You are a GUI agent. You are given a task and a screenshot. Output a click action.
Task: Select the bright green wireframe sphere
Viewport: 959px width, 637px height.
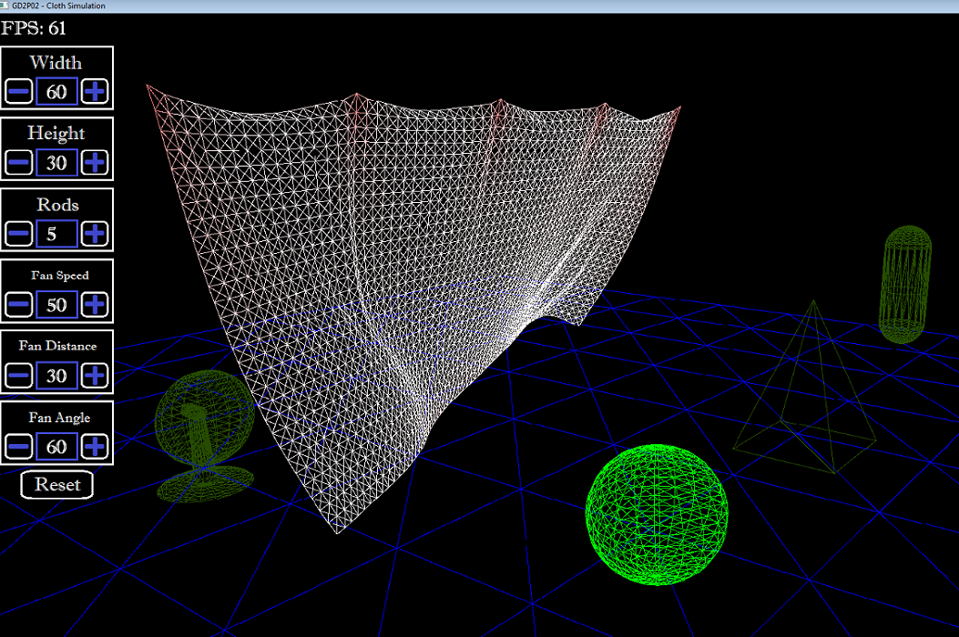pos(657,515)
